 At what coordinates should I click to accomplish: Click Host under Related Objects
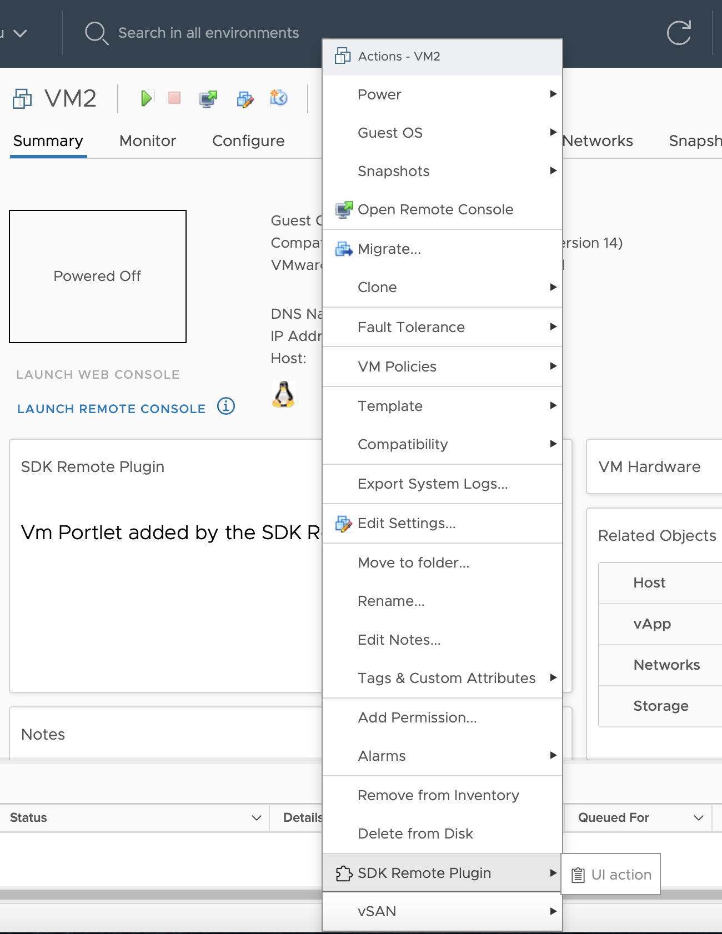coord(660,583)
